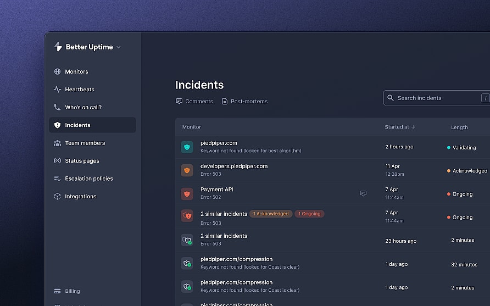Click the Length column header

click(x=459, y=127)
